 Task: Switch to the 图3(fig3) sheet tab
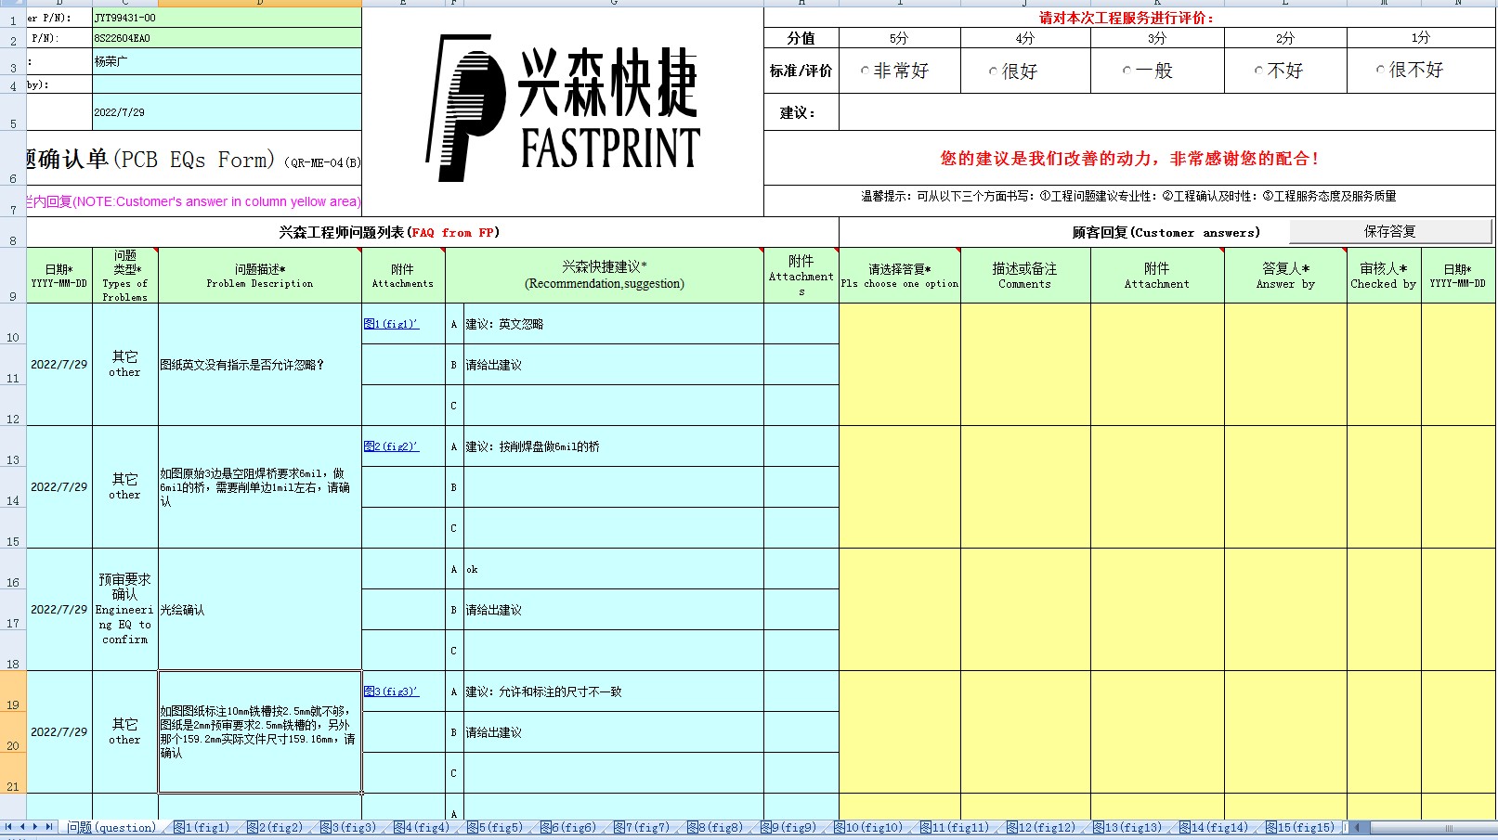347,827
